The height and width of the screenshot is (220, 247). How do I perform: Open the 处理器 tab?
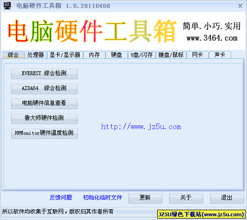(36, 55)
